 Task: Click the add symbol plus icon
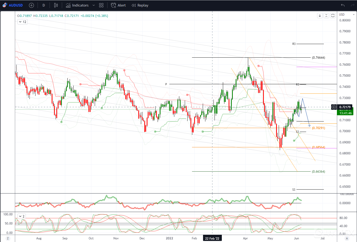(31, 5)
